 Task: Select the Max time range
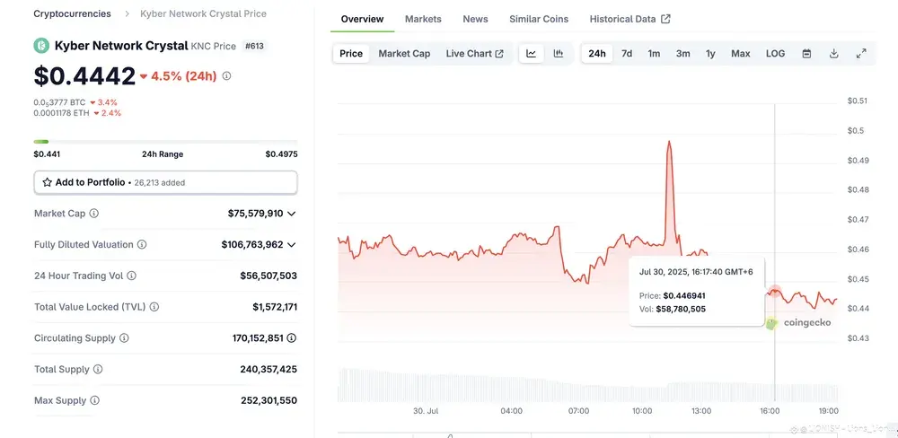point(741,53)
